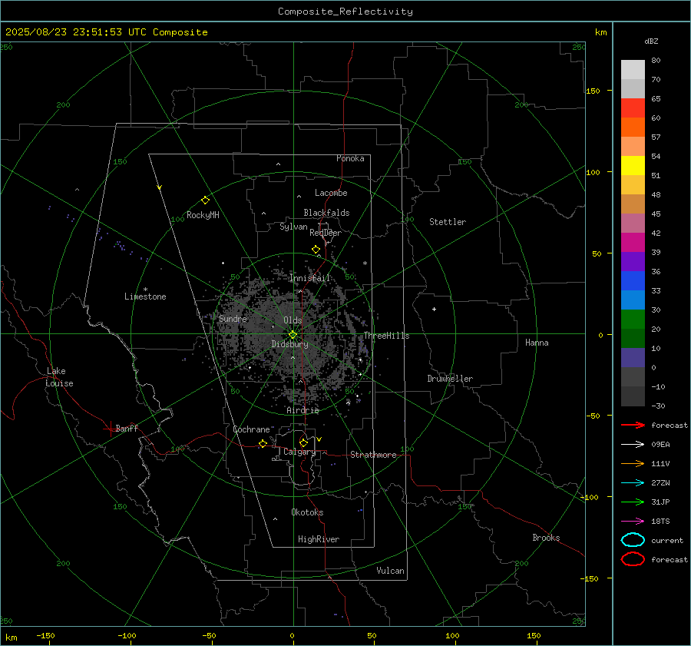
Task: Click the Sylvan label on map
Action: [293, 227]
